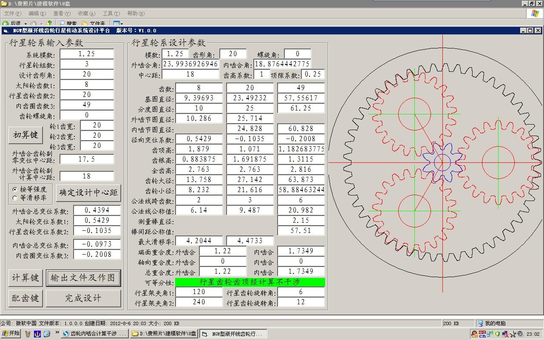Open the 编辑(E) menu in Explorer
This screenshot has height=340, width=544.
click(37, 14)
